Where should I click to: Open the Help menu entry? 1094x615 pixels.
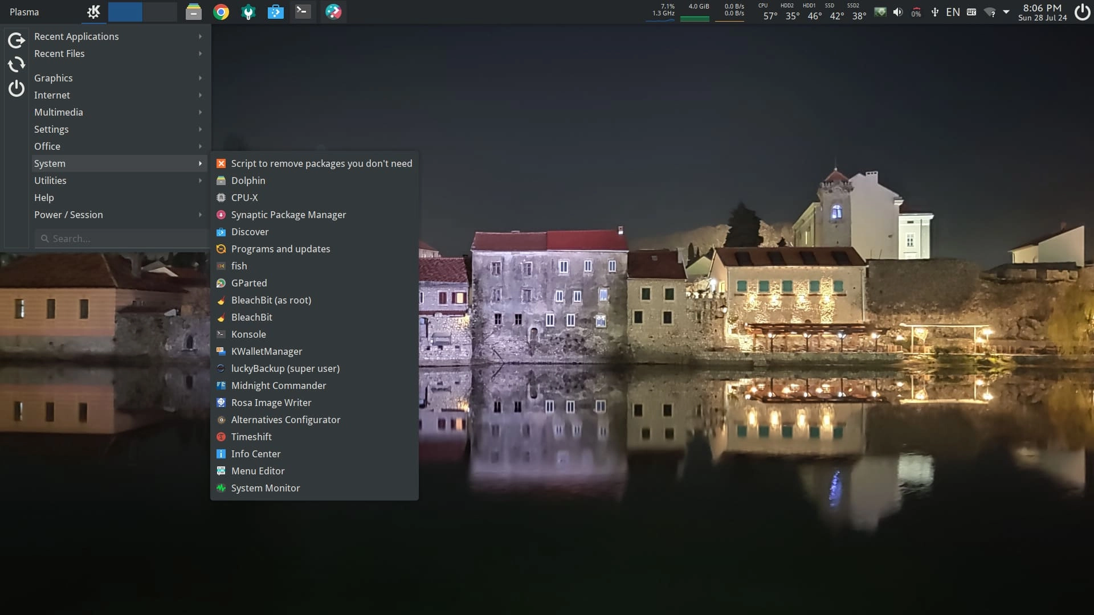click(119, 198)
